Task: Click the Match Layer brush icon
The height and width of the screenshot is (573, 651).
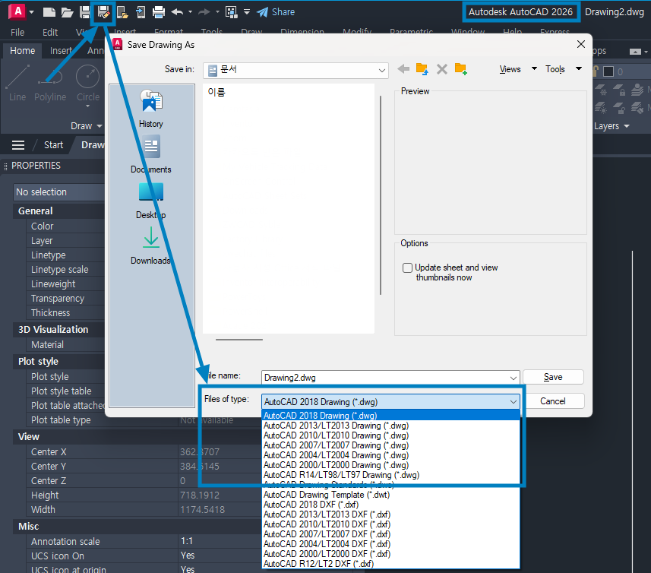Action: click(637, 108)
